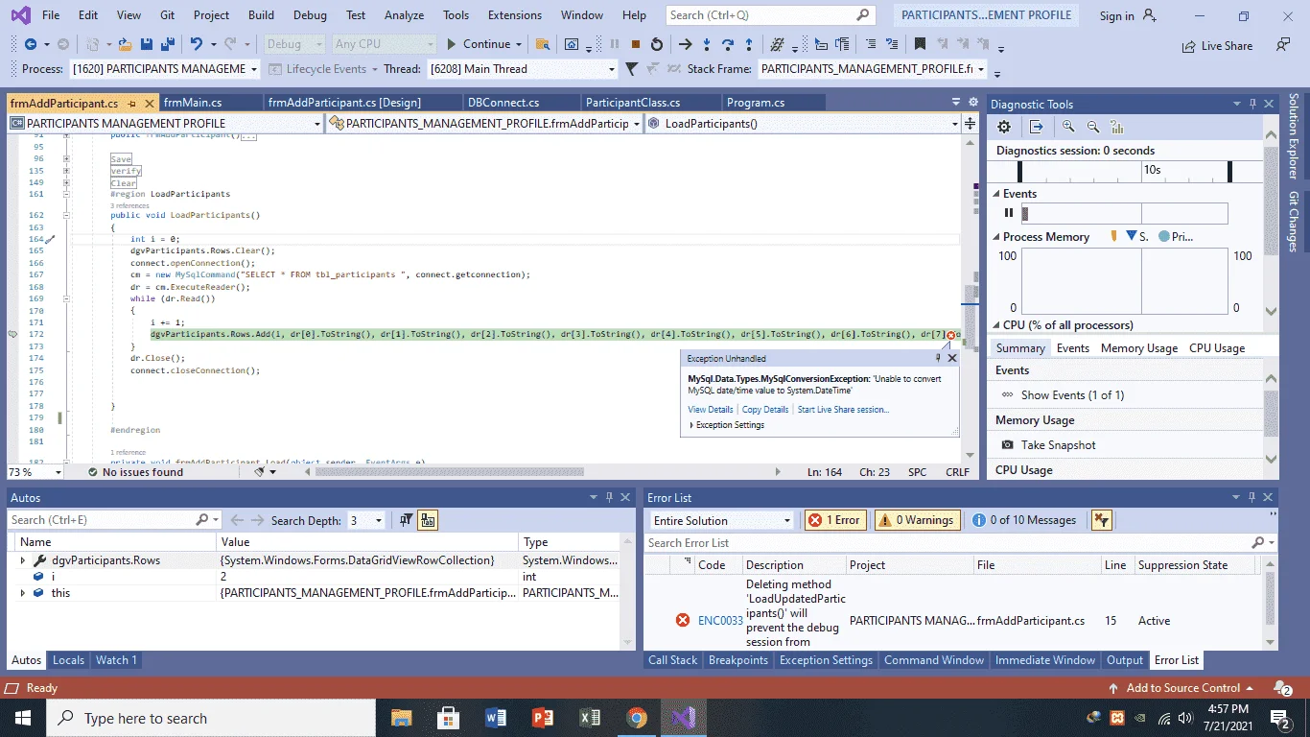1310x737 pixels.
Task: Click the Stop Debugging square icon
Action: [636, 44]
